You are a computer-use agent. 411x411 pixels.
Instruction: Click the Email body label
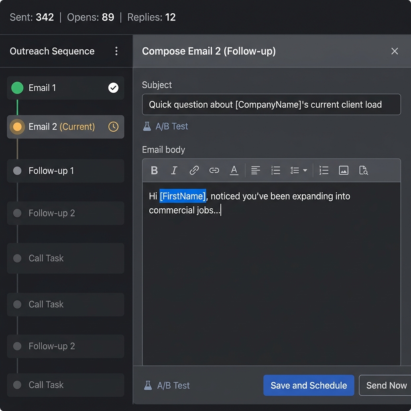coord(164,150)
